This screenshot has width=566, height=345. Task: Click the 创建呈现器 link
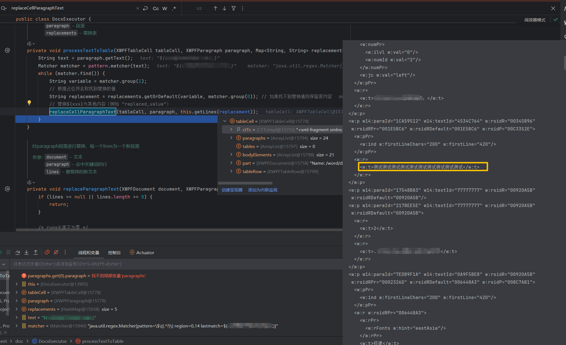232,190
